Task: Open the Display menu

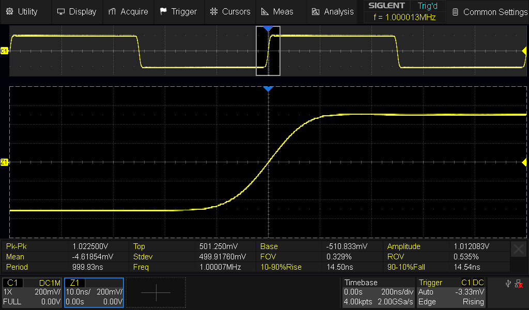Action: point(76,11)
